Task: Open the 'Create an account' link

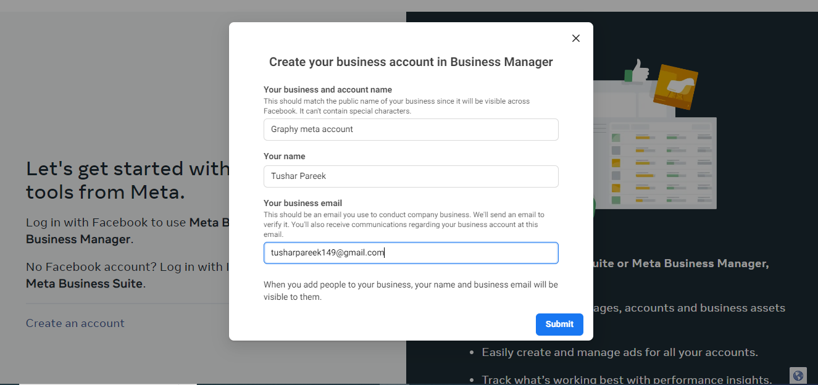Action: pyautogui.click(x=75, y=323)
